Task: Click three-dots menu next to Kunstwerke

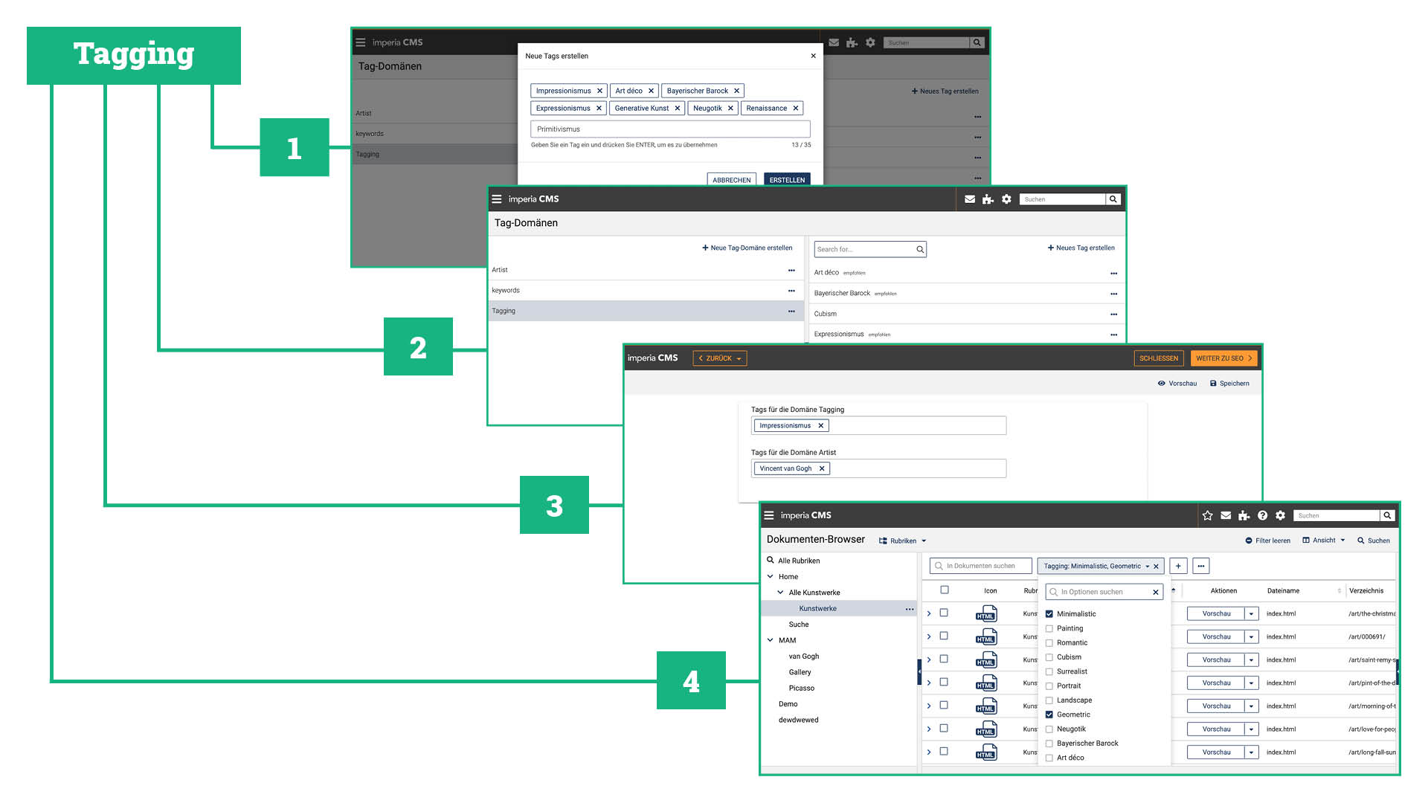Action: (909, 609)
